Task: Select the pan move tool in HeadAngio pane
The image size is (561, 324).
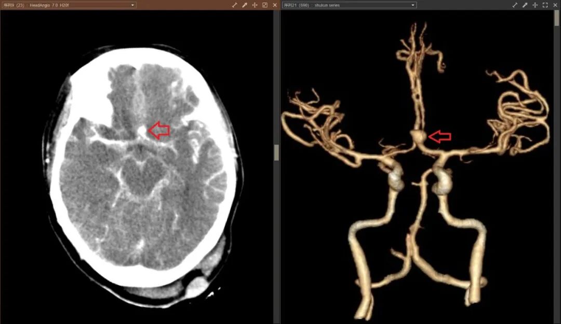Action: (x=255, y=5)
